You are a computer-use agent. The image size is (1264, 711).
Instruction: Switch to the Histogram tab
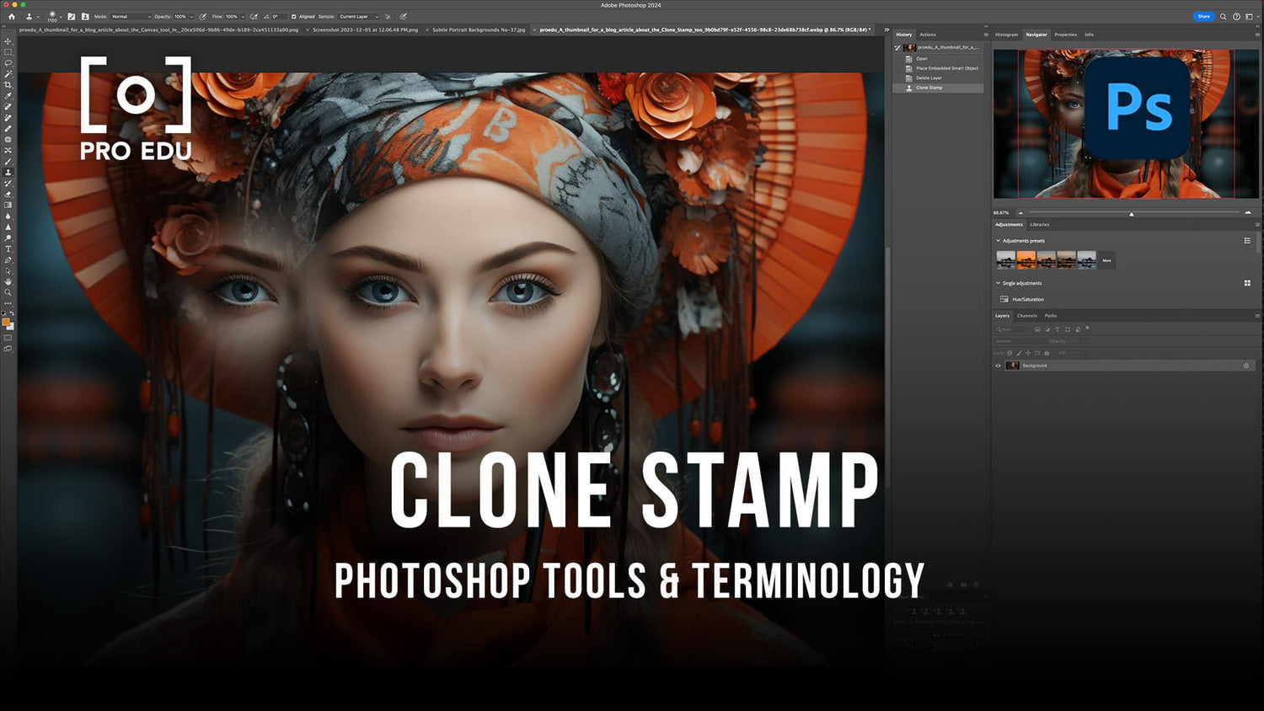[1006, 35]
